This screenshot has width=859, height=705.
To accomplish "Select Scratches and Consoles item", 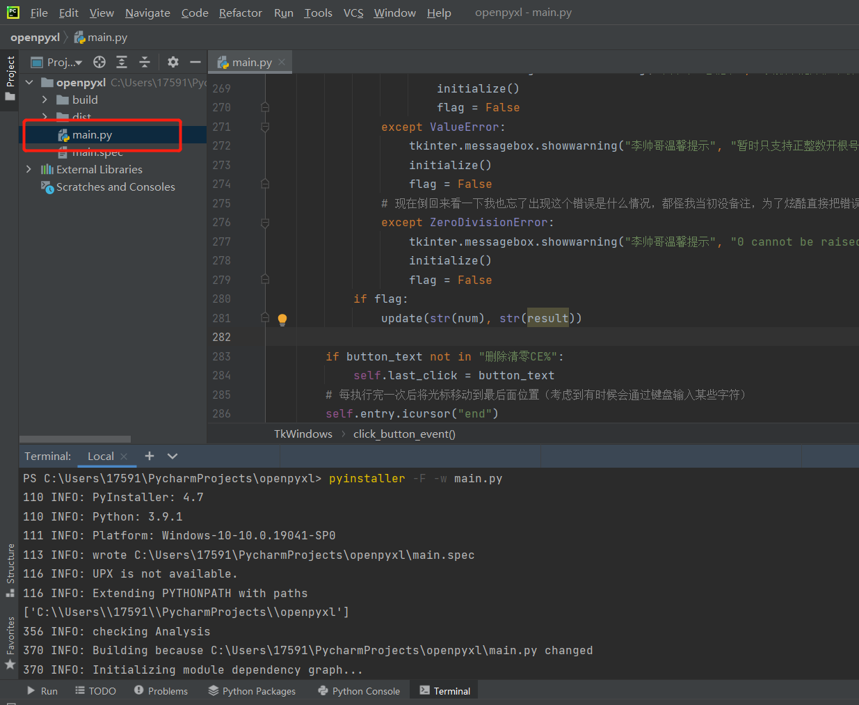I will pos(108,187).
